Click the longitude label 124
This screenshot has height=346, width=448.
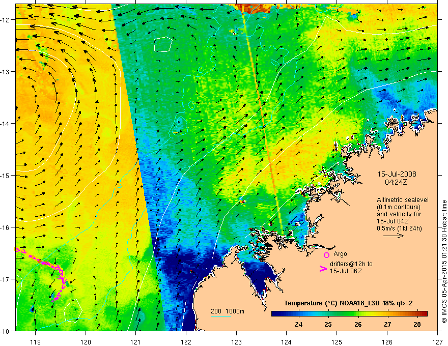pyautogui.click(x=287, y=342)
